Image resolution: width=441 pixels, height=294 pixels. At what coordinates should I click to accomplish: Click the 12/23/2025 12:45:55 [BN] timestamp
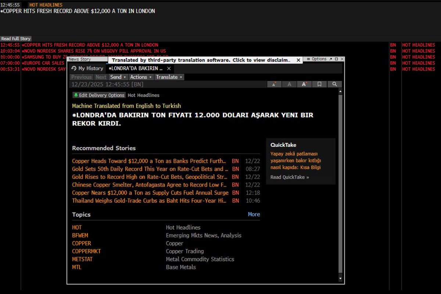point(107,84)
